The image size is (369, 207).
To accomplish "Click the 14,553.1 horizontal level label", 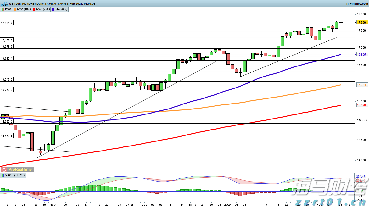I will (x=7, y=136).
